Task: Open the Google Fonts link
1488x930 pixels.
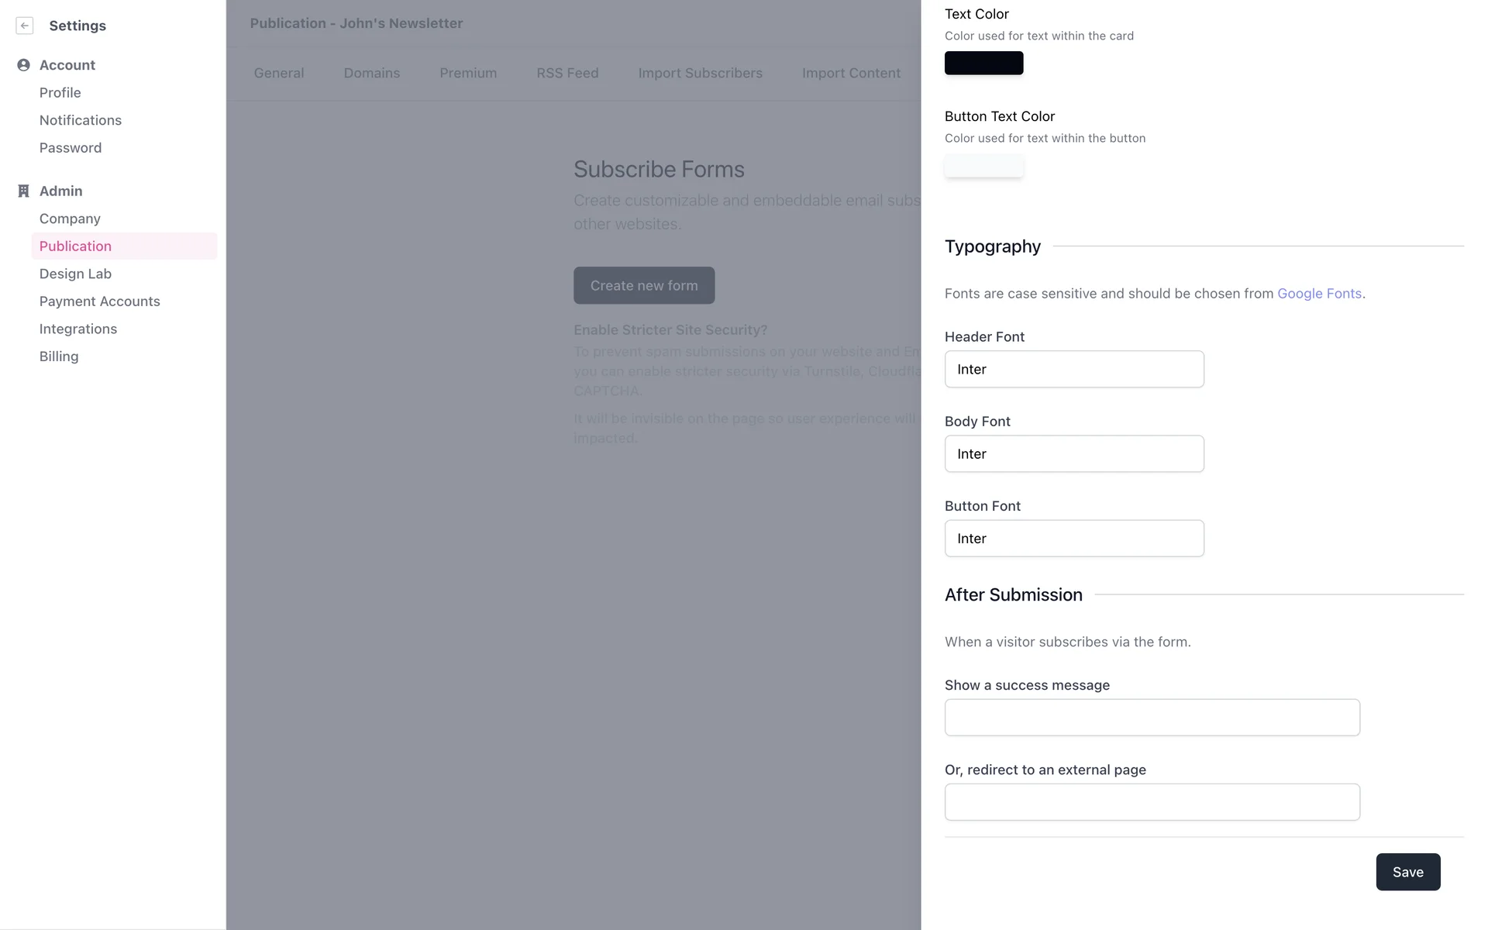Action: (1319, 294)
